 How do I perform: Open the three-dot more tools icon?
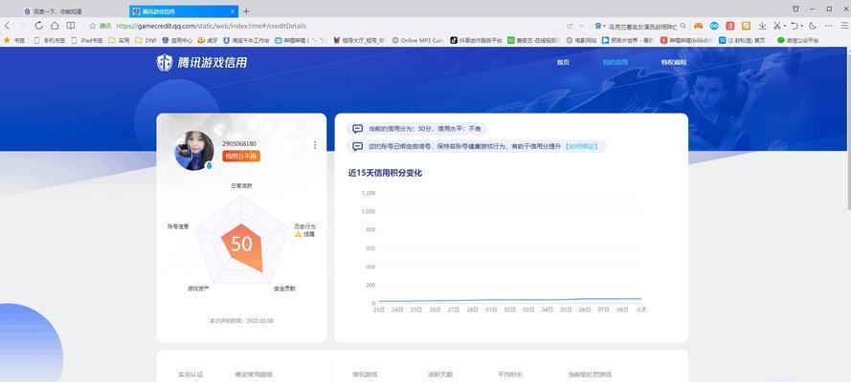pyautogui.click(x=829, y=26)
